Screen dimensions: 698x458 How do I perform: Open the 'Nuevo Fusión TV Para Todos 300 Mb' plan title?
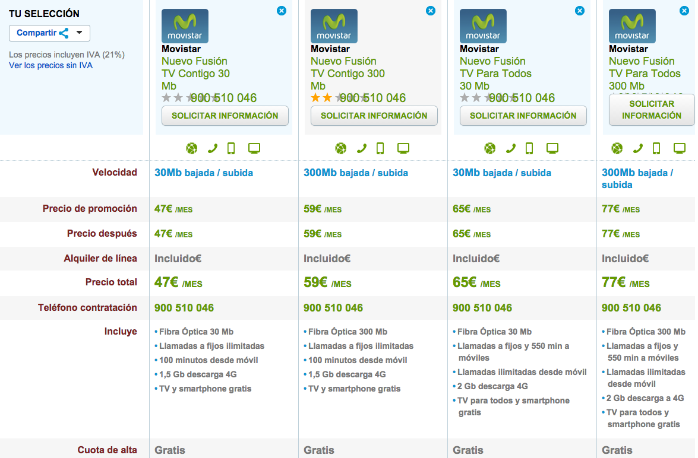click(x=645, y=74)
